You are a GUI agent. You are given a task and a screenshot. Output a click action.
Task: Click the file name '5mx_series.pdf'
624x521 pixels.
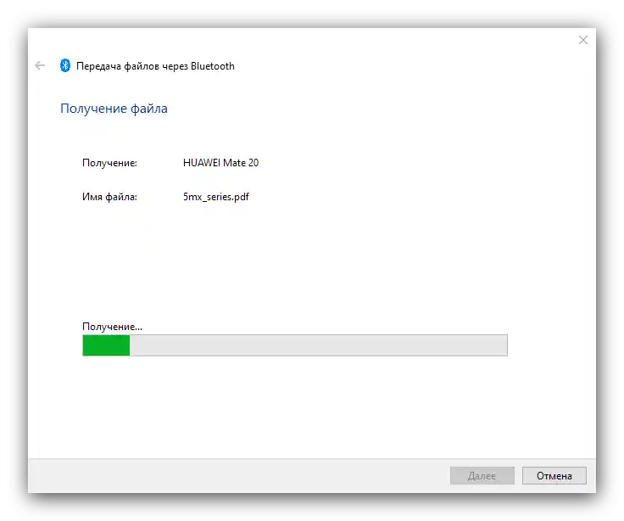pos(216,197)
